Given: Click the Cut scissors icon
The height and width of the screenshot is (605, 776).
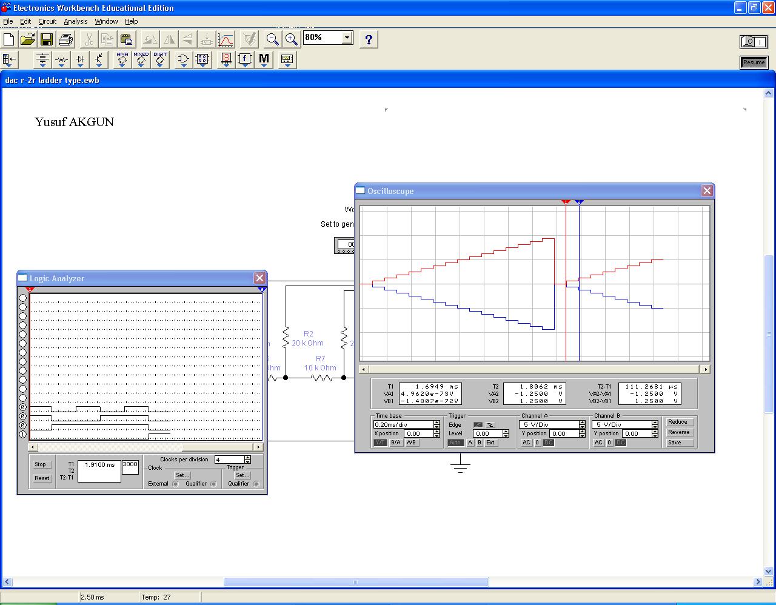Looking at the screenshot, I should tap(89, 39).
